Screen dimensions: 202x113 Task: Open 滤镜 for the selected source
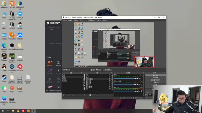(x=99, y=70)
